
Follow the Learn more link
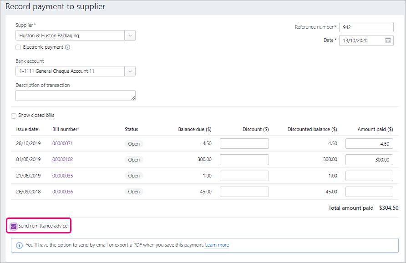(217, 245)
